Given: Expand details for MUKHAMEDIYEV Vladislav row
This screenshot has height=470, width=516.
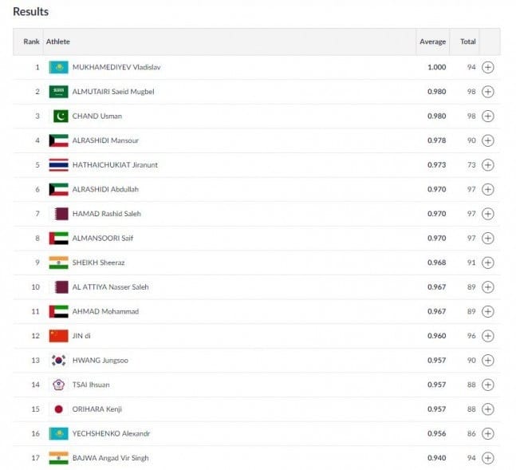Looking at the screenshot, I should [488, 67].
